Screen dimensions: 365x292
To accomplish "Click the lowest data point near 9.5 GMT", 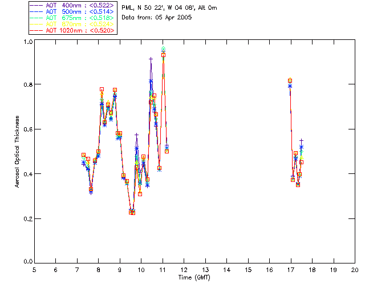I will pos(133,213).
